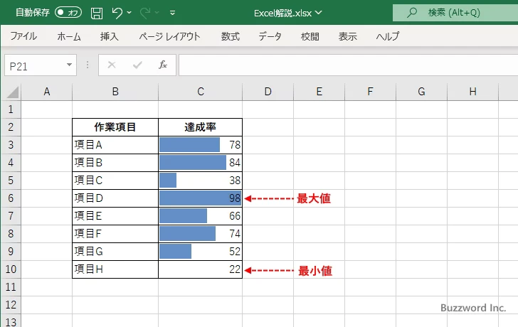Open the ヘルプ tab

click(388, 36)
